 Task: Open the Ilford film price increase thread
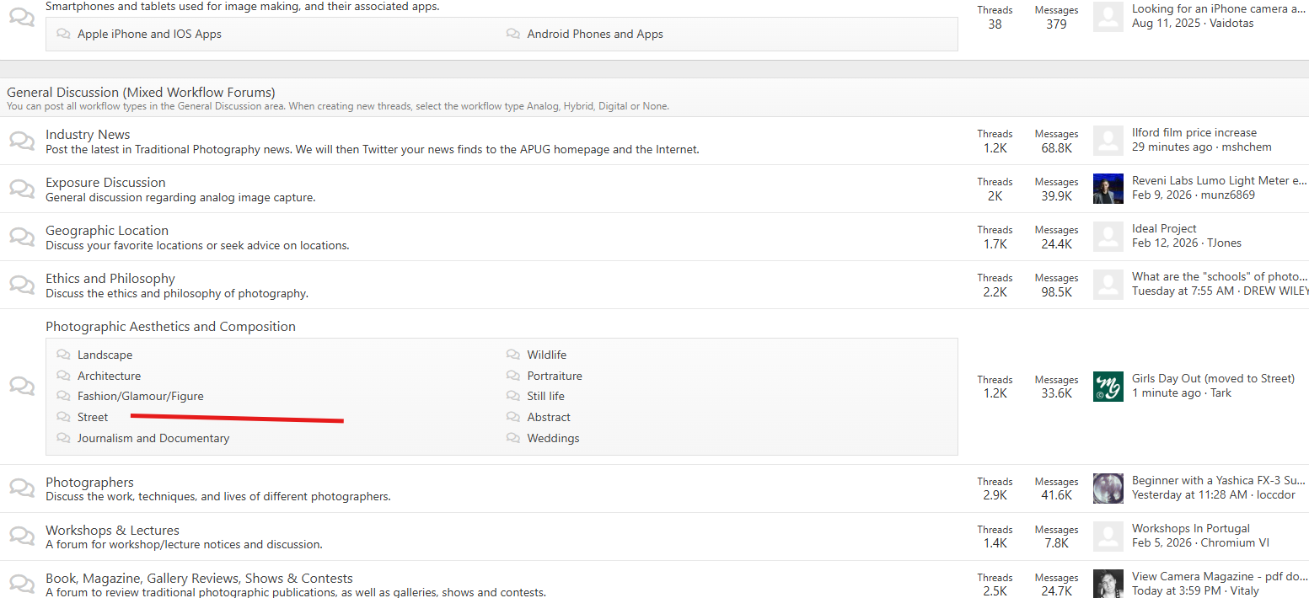(x=1194, y=133)
